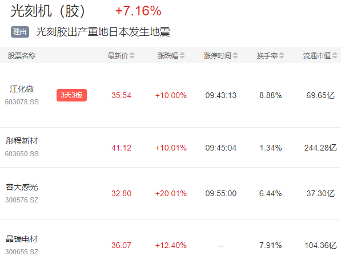Click the 3天3板 red tag

[x=71, y=95]
